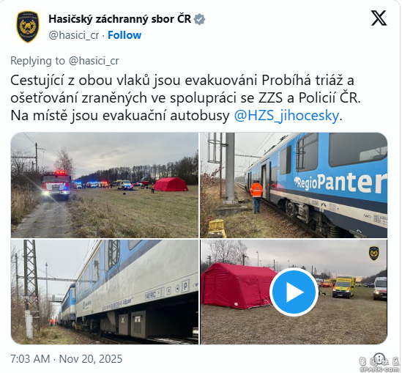
Task: Click the @hasici_cr handle under the account name
Action: (x=73, y=35)
